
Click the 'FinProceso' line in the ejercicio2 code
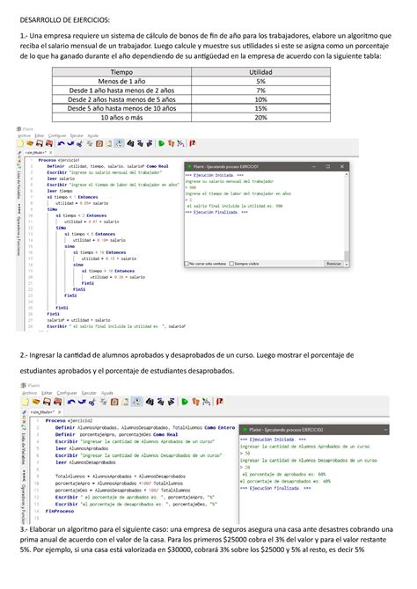click(x=60, y=512)
